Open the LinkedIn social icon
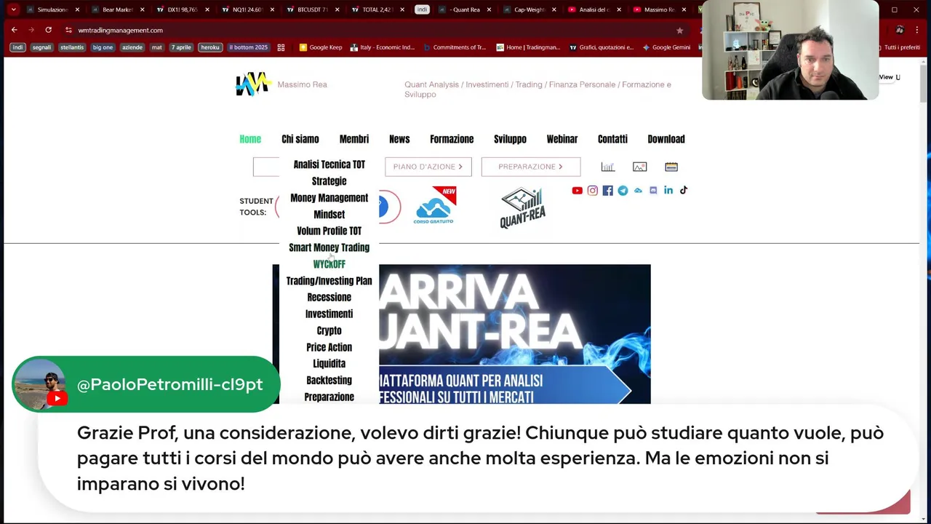The width and height of the screenshot is (931, 524). coord(668,191)
